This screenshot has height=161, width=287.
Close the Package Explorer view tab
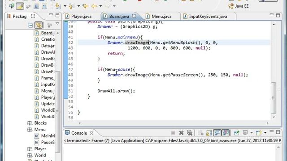coord(33,16)
